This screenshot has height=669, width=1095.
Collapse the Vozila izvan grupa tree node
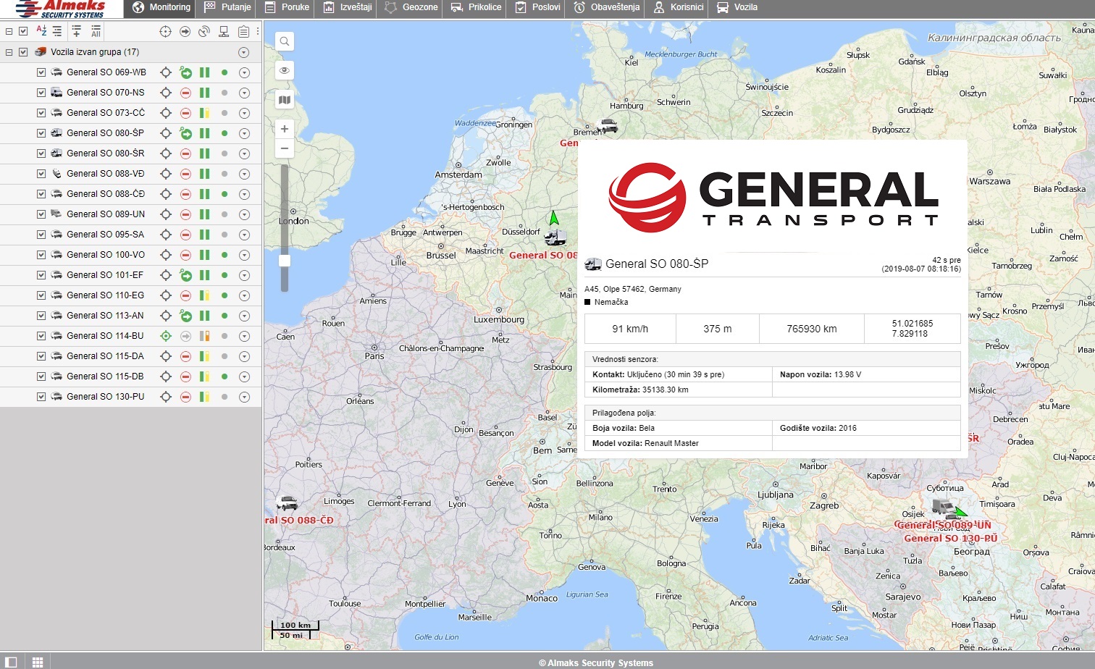(x=9, y=52)
